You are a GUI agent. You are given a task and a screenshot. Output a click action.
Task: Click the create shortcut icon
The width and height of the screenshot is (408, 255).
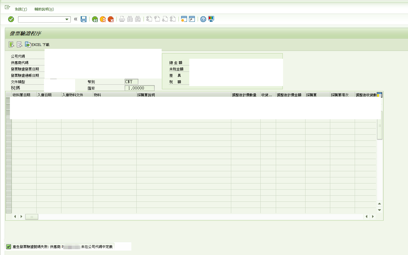point(192,19)
